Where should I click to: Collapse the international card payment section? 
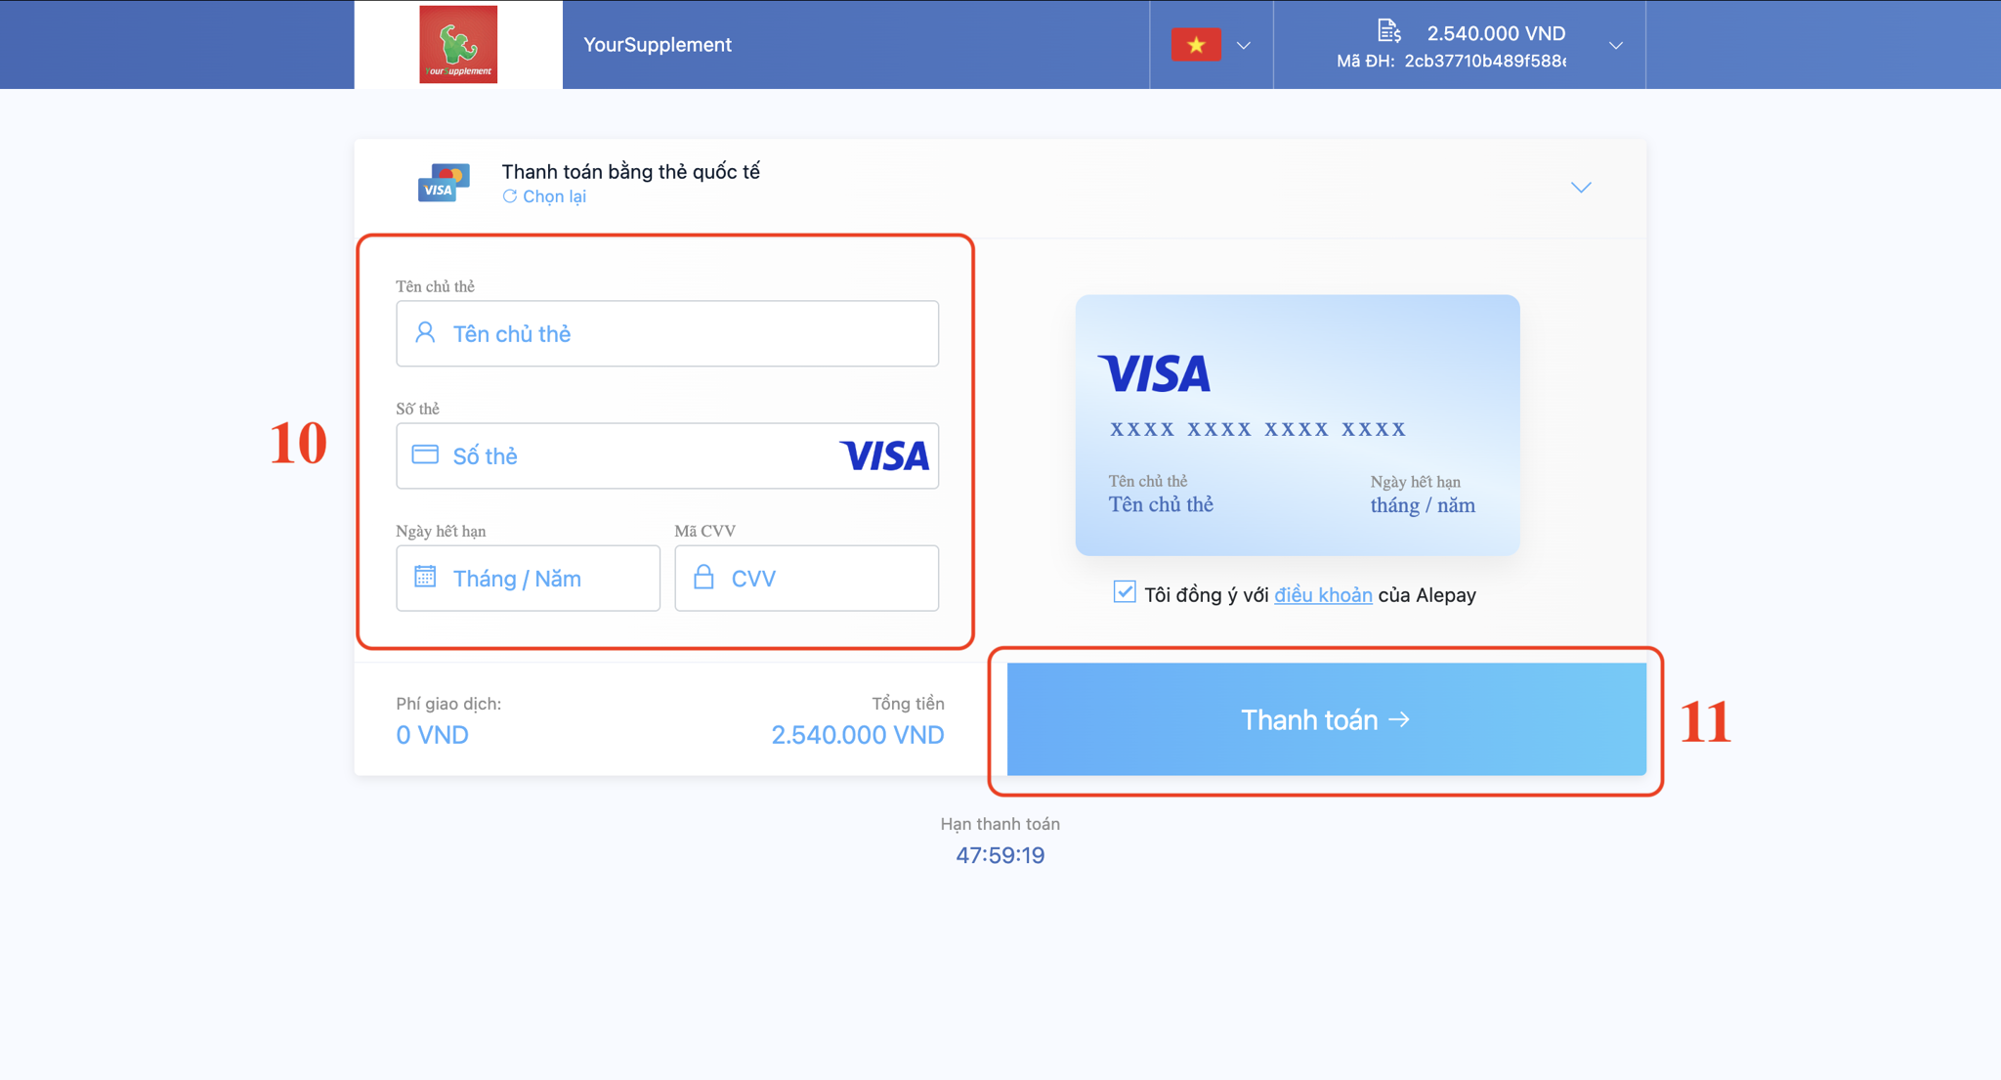pos(1581,187)
